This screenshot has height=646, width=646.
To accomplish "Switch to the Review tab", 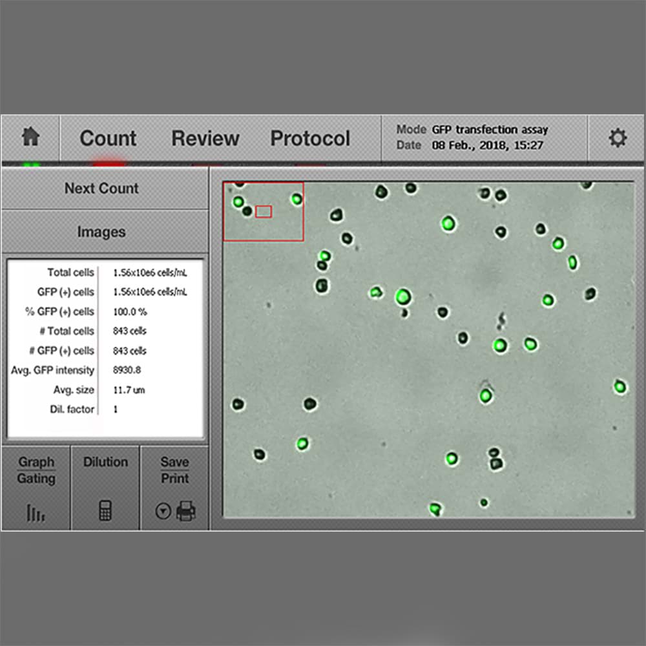I will coord(205,138).
